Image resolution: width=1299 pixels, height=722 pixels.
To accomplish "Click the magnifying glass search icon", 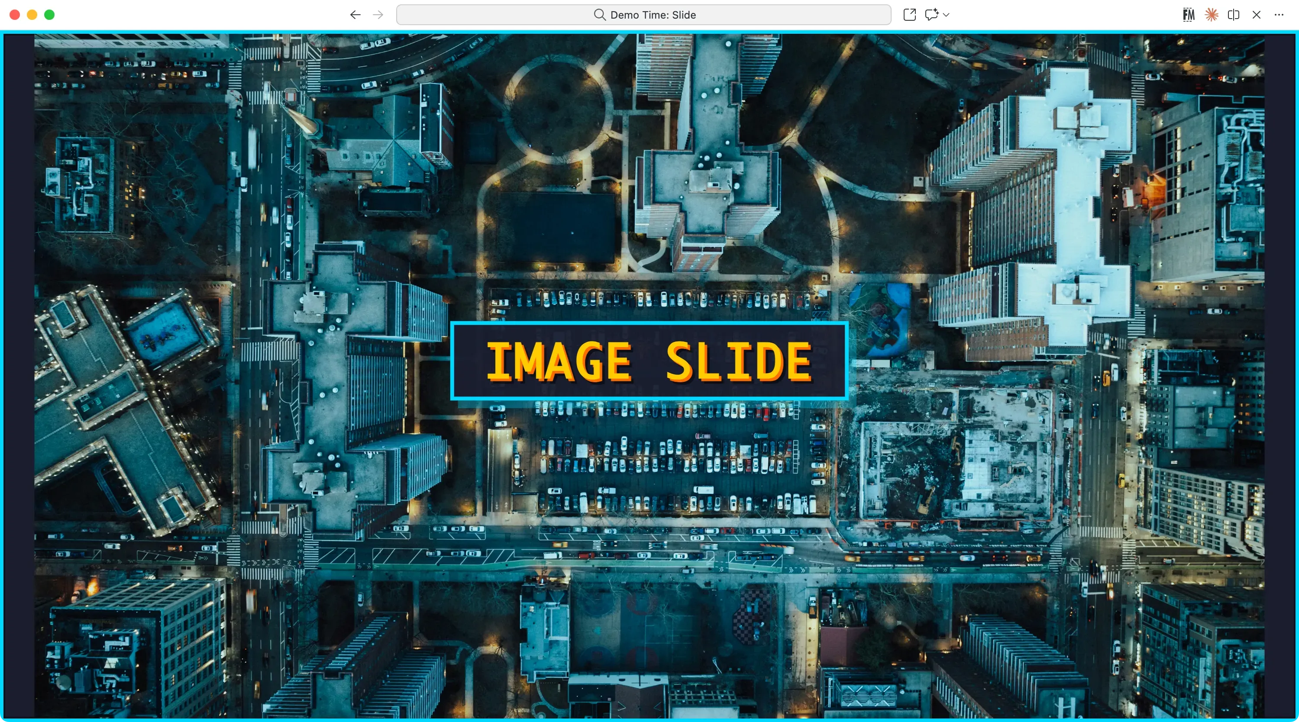I will (x=600, y=15).
